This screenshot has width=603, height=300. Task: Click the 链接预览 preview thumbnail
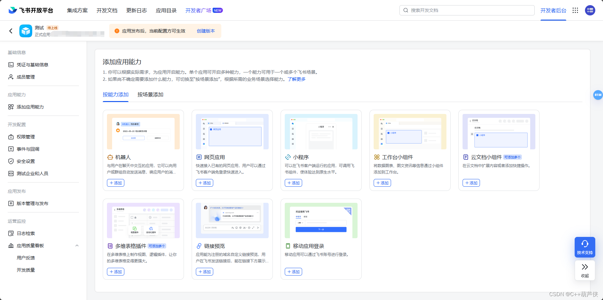[232, 220]
